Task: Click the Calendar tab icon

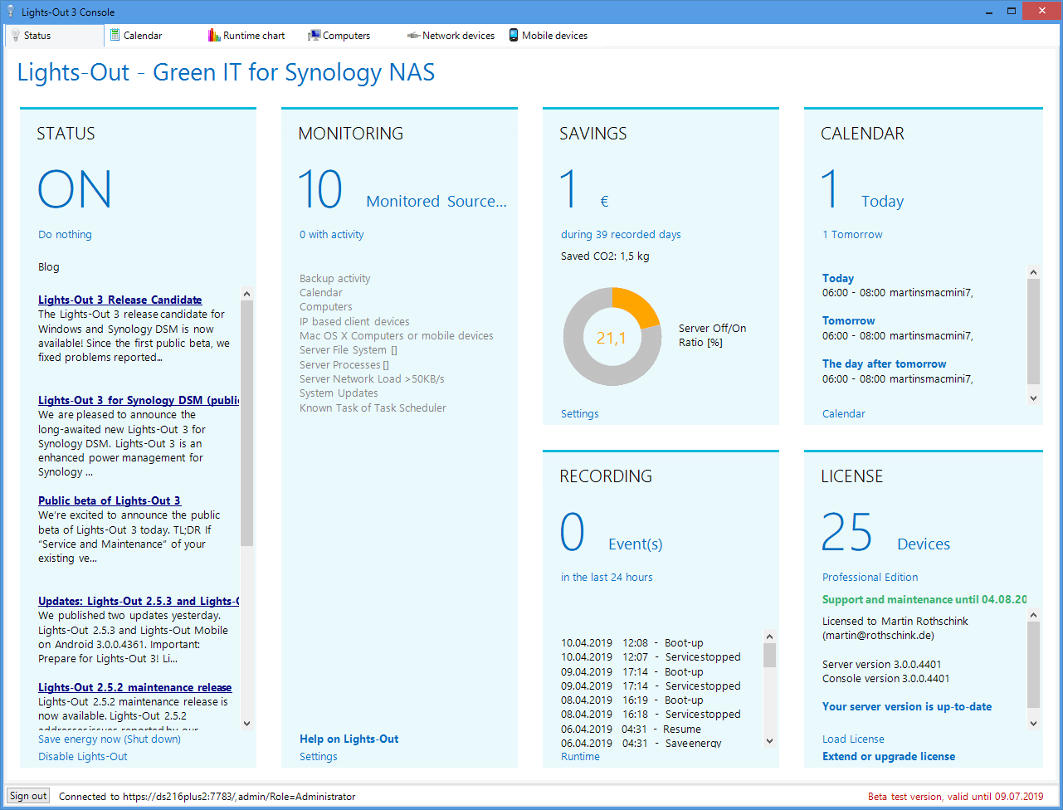Action: coord(115,36)
